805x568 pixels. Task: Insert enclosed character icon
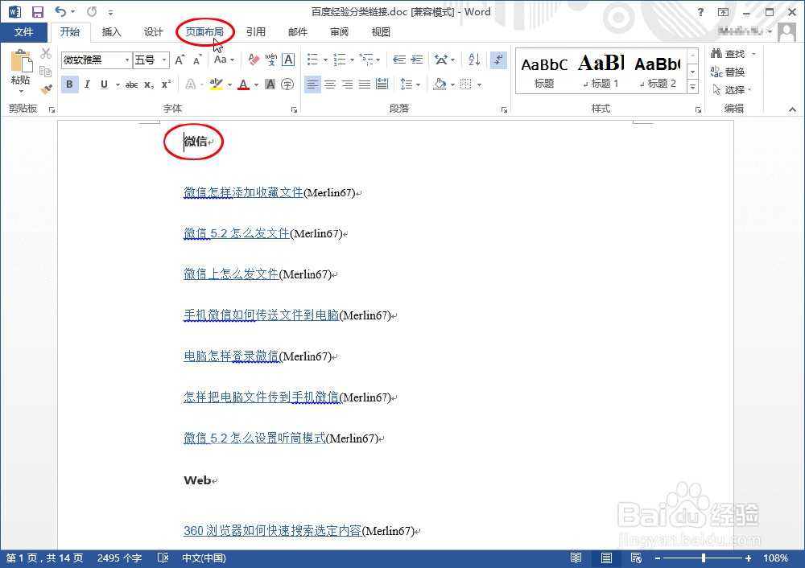click(x=287, y=84)
